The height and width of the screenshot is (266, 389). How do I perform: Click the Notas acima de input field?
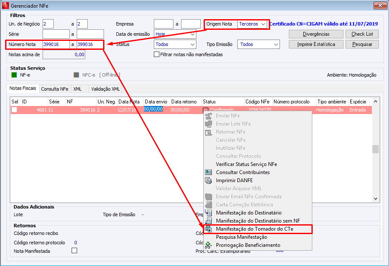pos(64,54)
